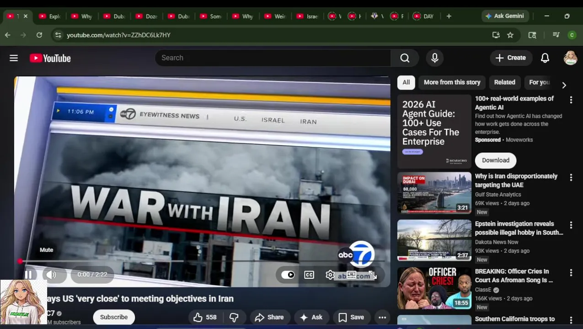Open 2026 AI Agent Guide ad thumbnail
This screenshot has width=583, height=329.
click(x=434, y=132)
